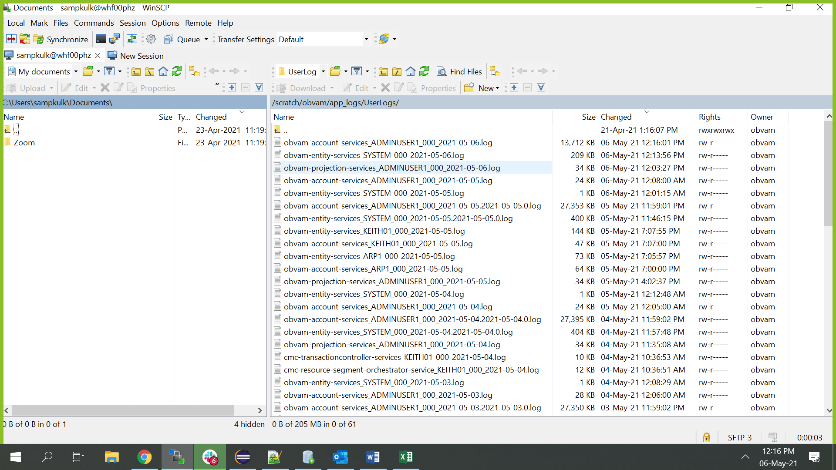The width and height of the screenshot is (836, 470).
Task: Select obvam-entity-services_KEITH01_000_2021-05-05.log file
Action: pyautogui.click(x=374, y=231)
